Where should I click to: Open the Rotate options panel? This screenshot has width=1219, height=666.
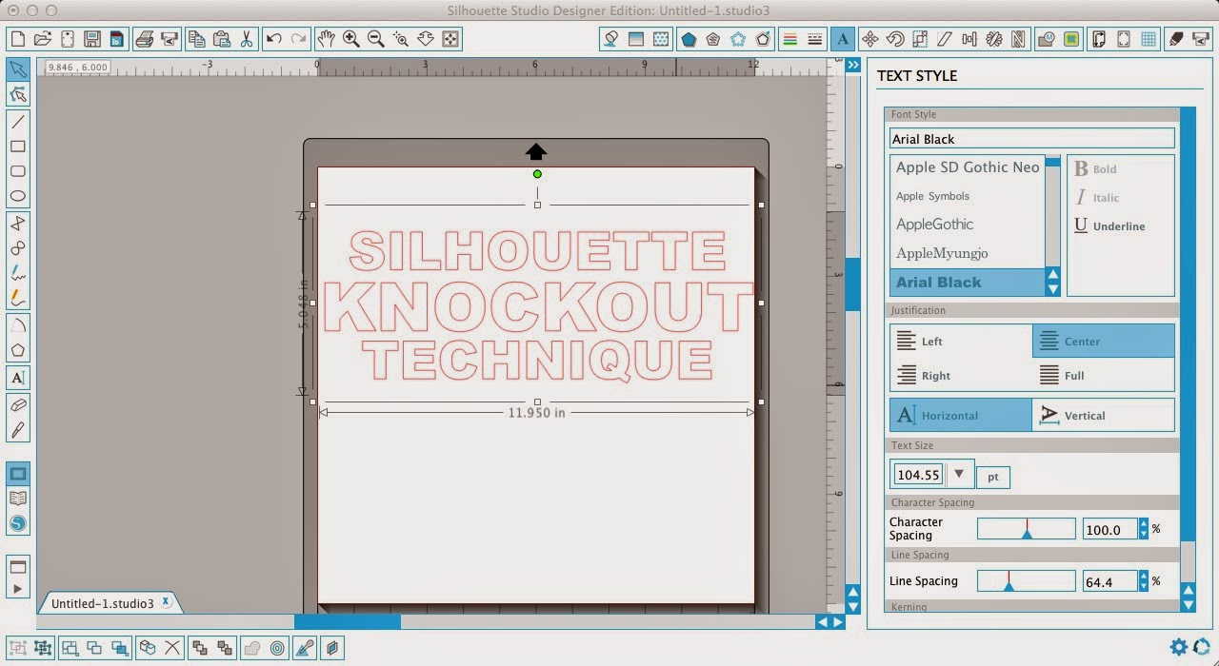895,39
